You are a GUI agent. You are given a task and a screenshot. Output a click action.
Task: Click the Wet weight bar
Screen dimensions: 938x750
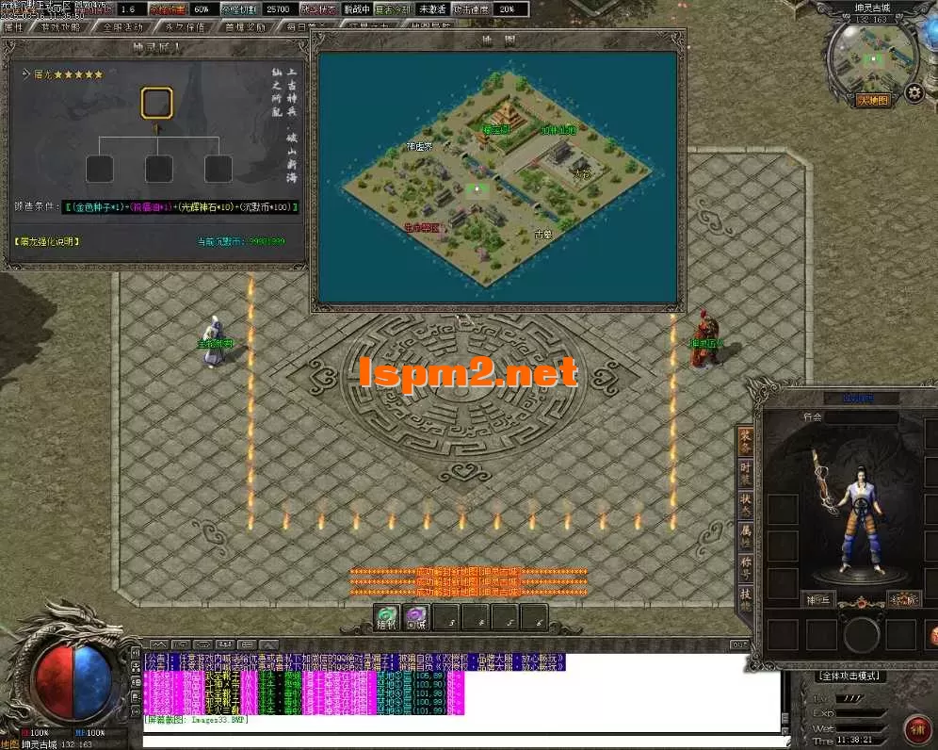[861, 727]
